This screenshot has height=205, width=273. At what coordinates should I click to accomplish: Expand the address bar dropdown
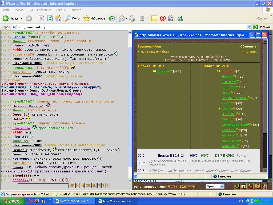point(249,27)
